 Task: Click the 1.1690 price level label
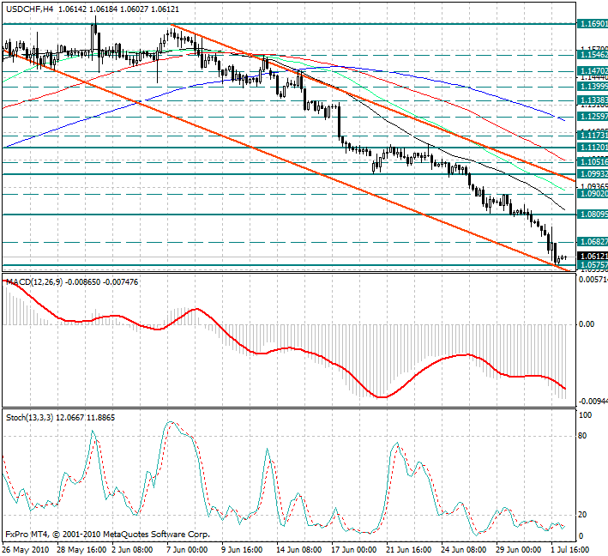coord(593,24)
